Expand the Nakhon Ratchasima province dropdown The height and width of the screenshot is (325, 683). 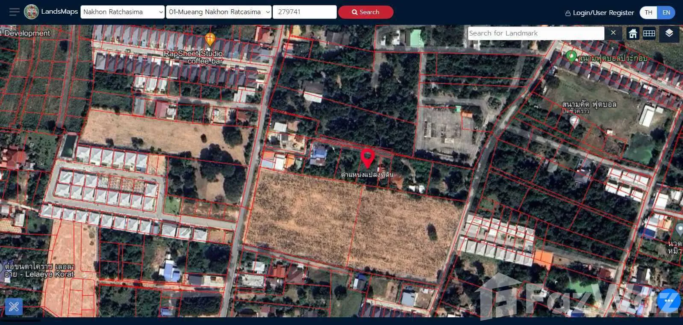pyautogui.click(x=123, y=12)
